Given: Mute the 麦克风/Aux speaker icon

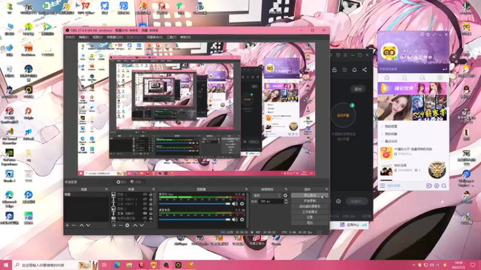Looking at the screenshot, I should (234, 204).
